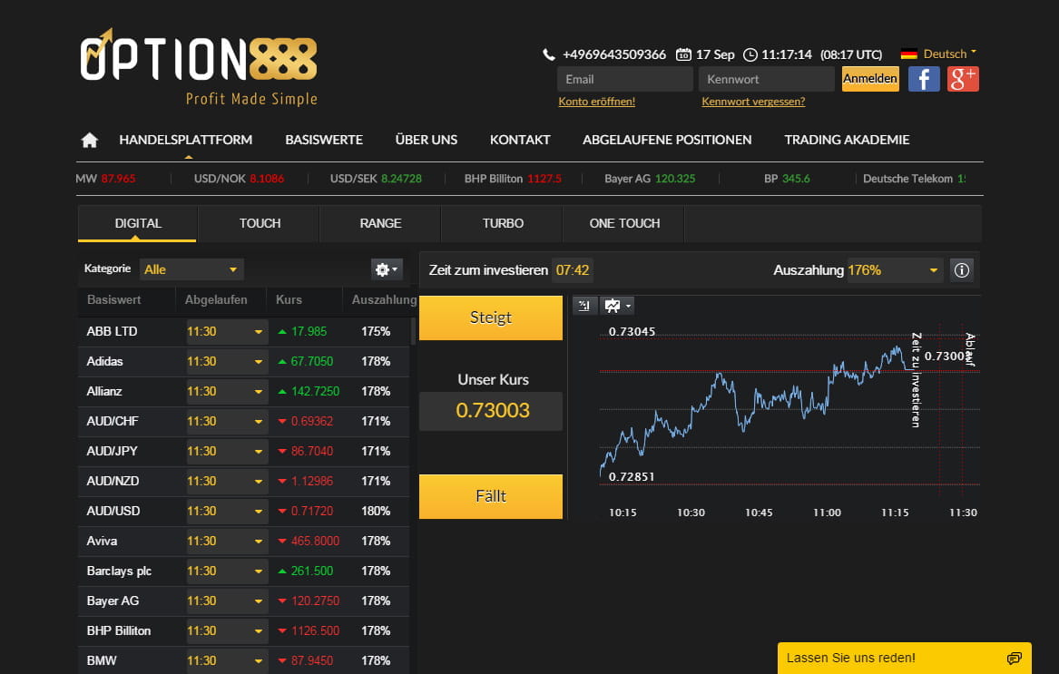Image resolution: width=1059 pixels, height=674 pixels.
Task: Open expiry dropdown for Aviva
Action: click(227, 541)
